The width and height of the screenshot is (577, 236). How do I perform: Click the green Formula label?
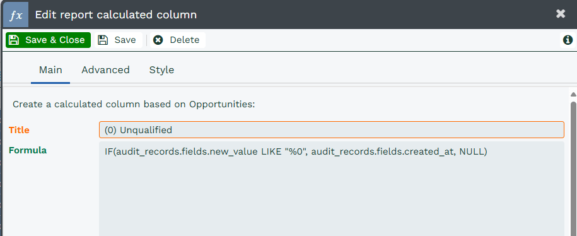(28, 150)
